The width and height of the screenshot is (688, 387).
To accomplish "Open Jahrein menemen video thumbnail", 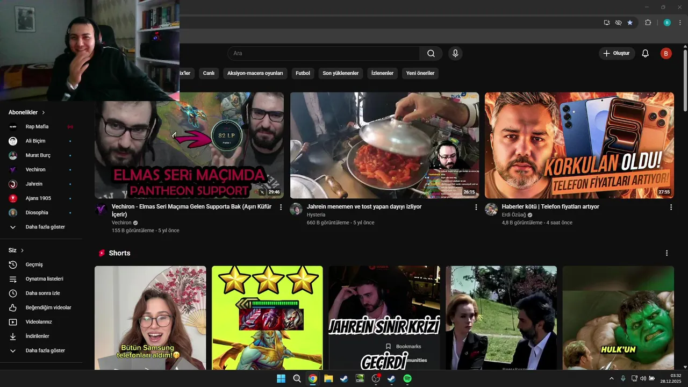I will 384,146.
